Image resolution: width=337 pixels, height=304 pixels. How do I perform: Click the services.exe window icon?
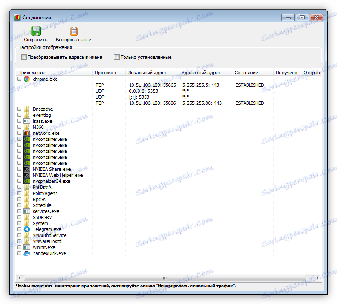tap(27, 211)
